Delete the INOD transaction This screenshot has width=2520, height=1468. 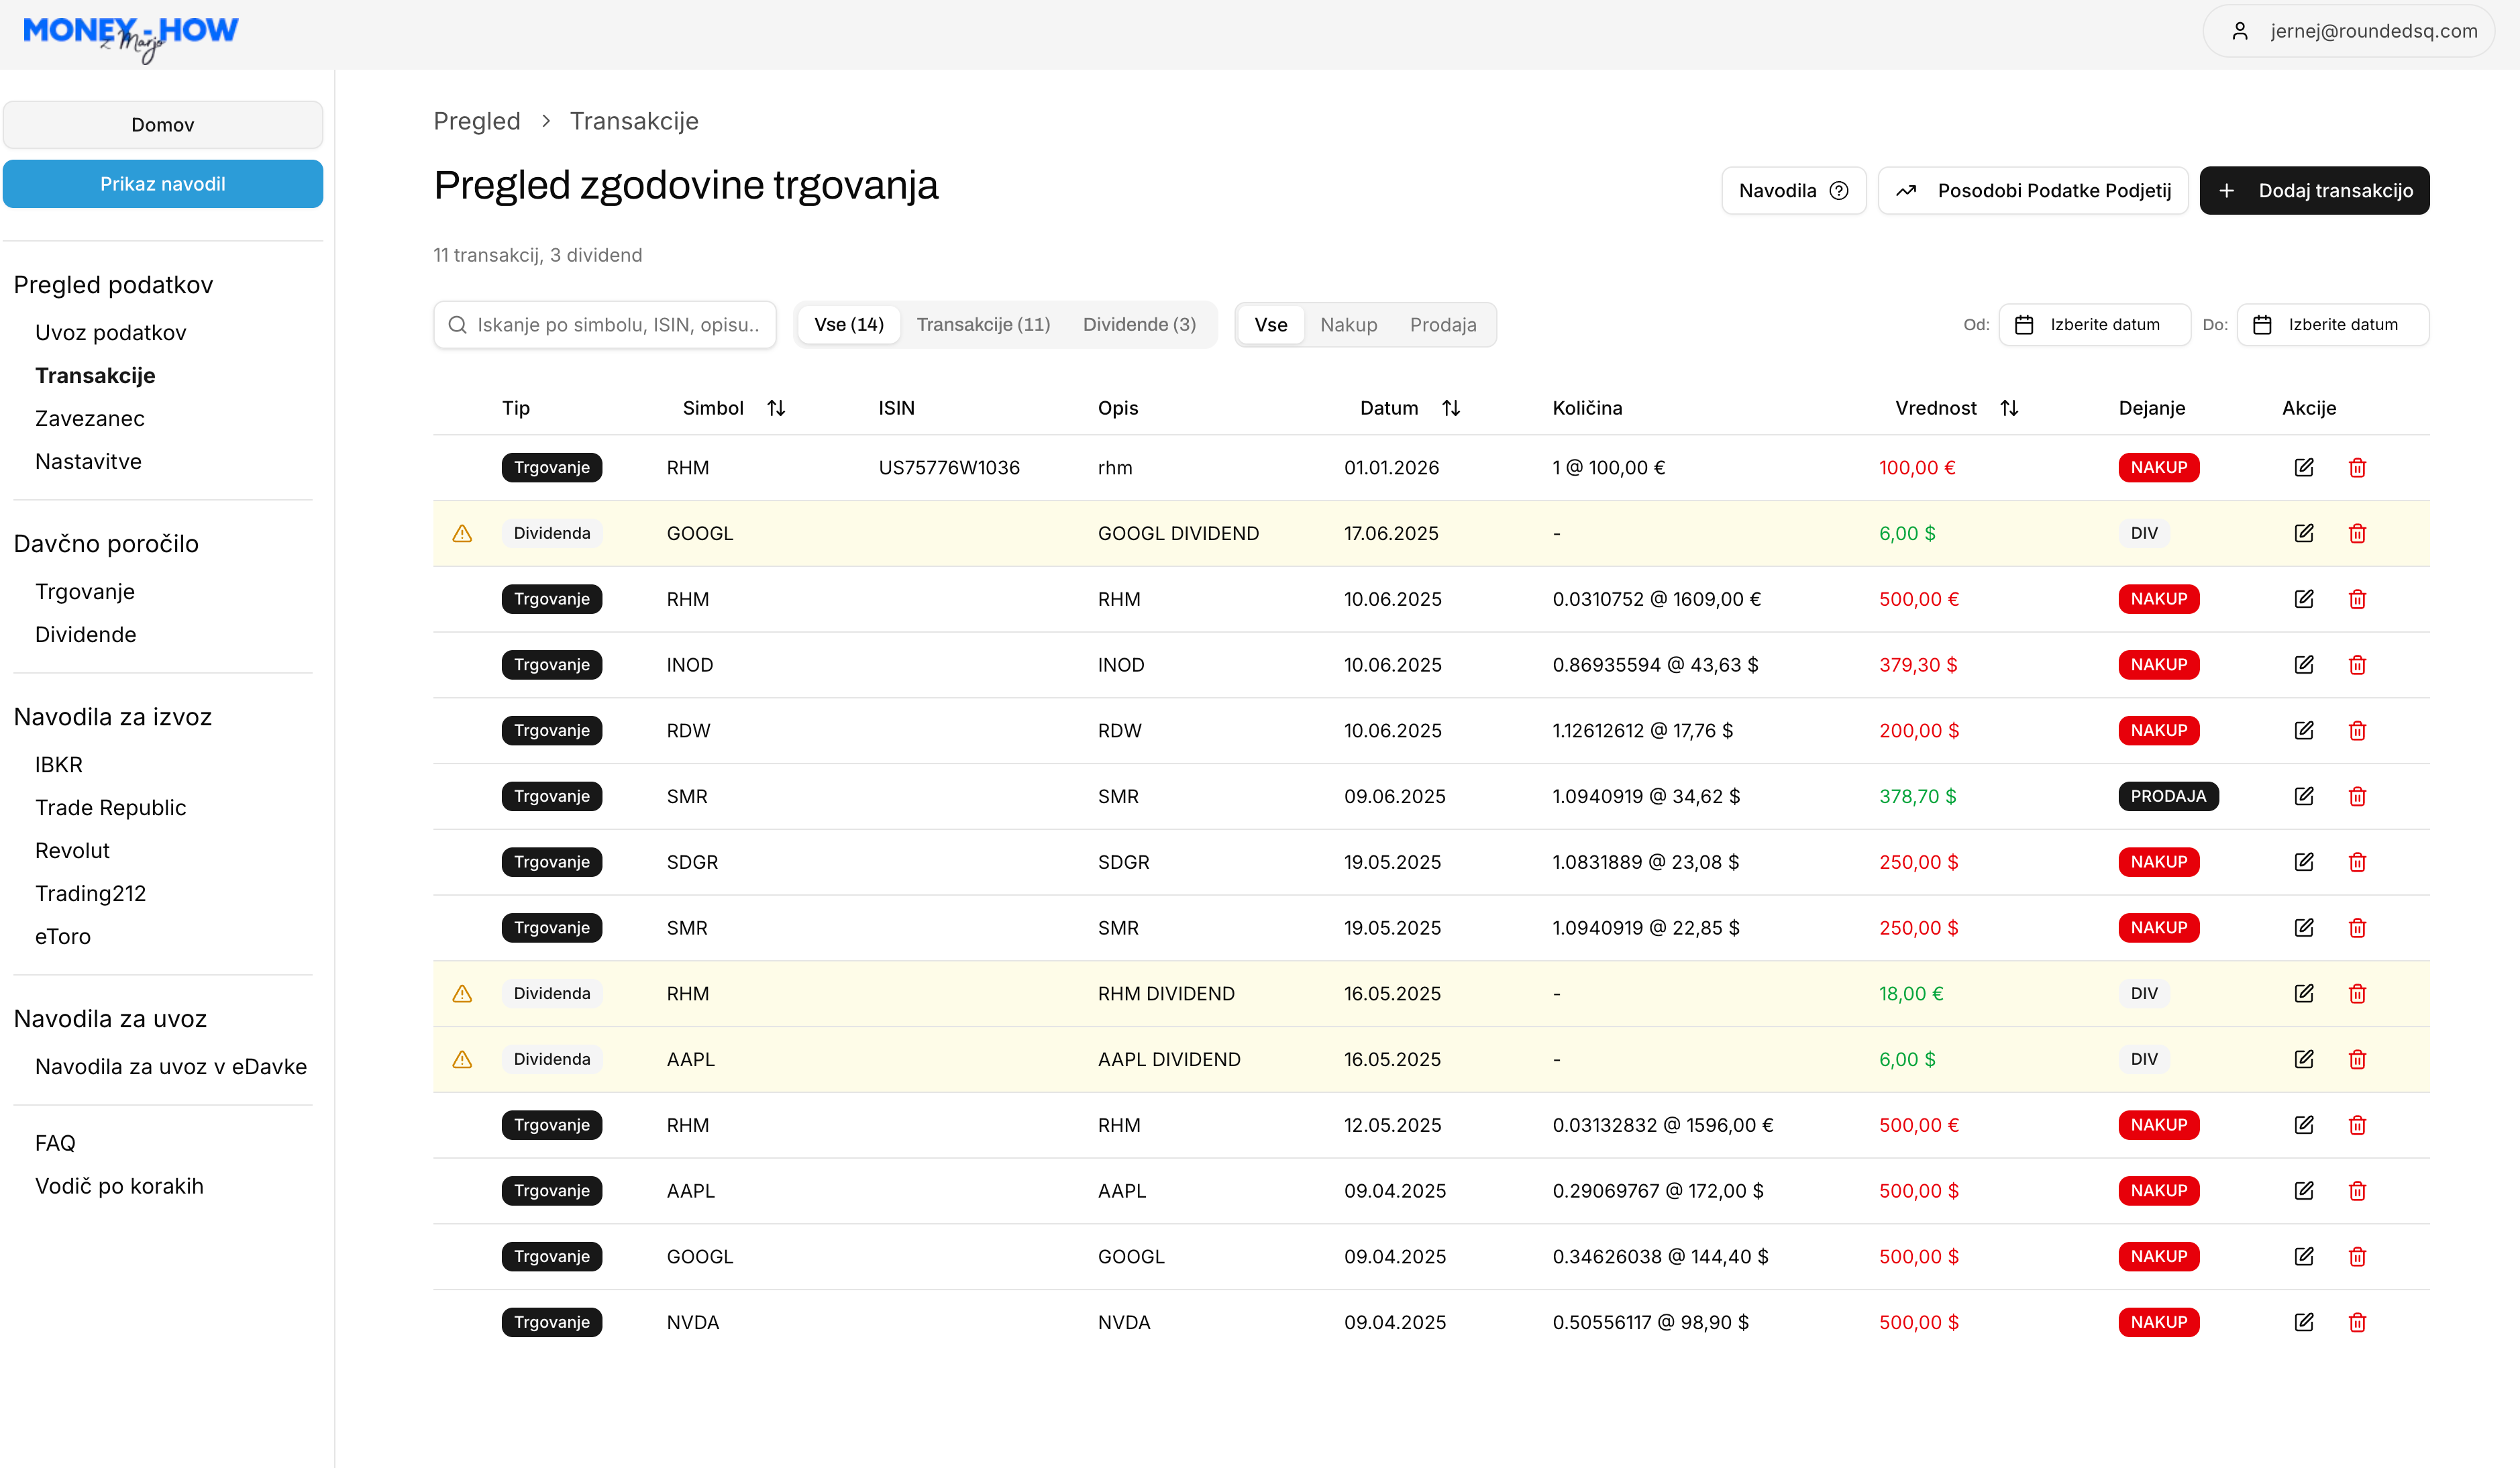tap(2357, 665)
